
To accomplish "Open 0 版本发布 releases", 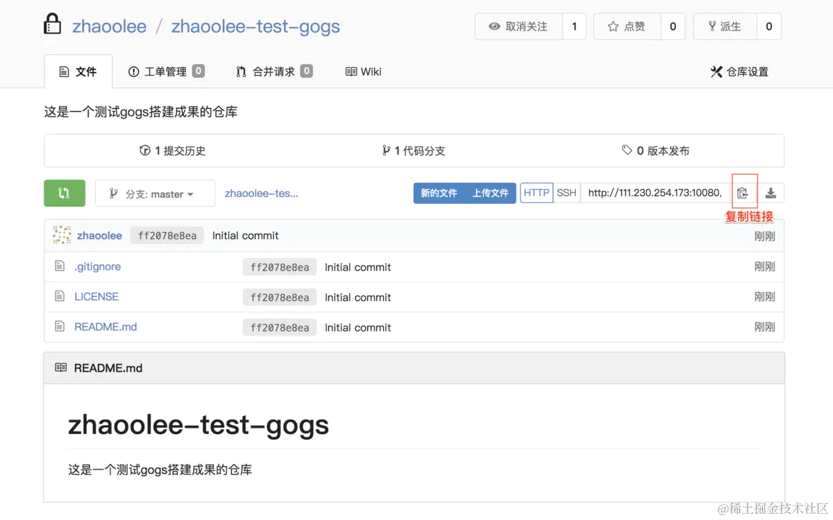I will [x=655, y=150].
